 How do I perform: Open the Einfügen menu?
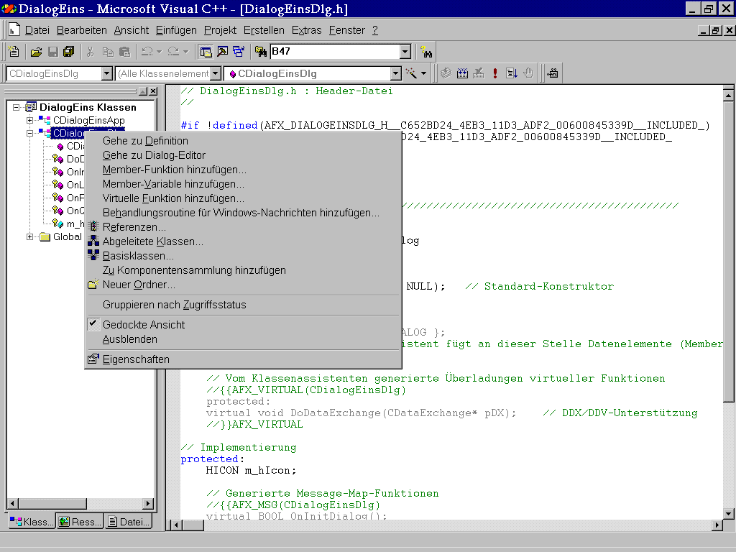pos(176,30)
